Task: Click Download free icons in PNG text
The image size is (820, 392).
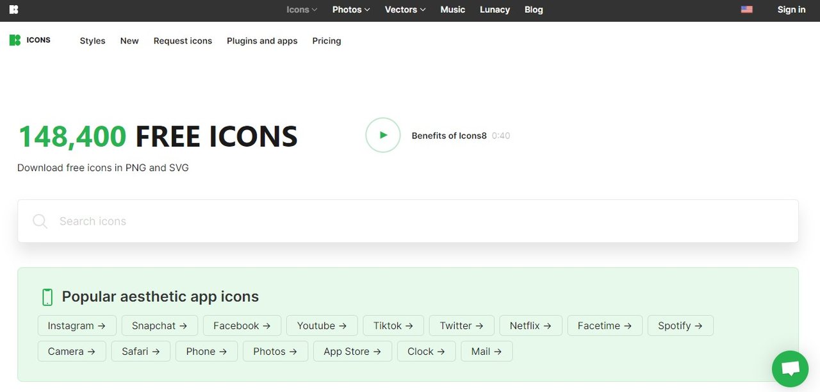Action: point(103,168)
